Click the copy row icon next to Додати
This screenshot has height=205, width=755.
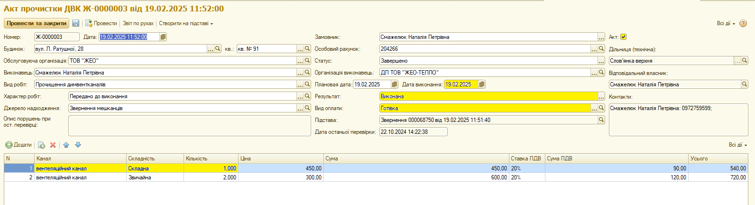(x=41, y=145)
